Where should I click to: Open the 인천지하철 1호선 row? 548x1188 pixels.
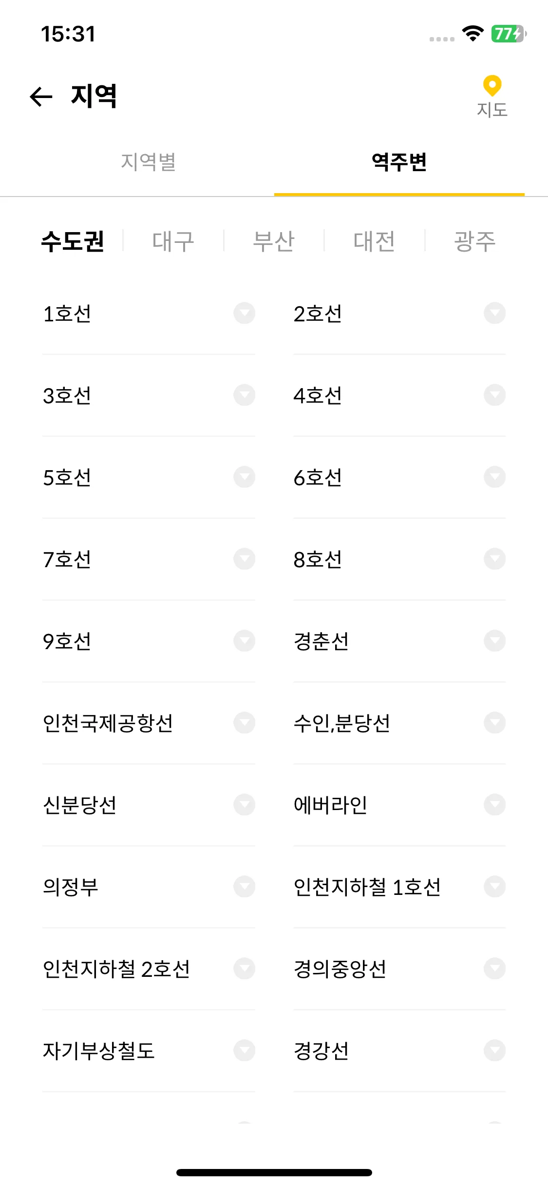399,887
